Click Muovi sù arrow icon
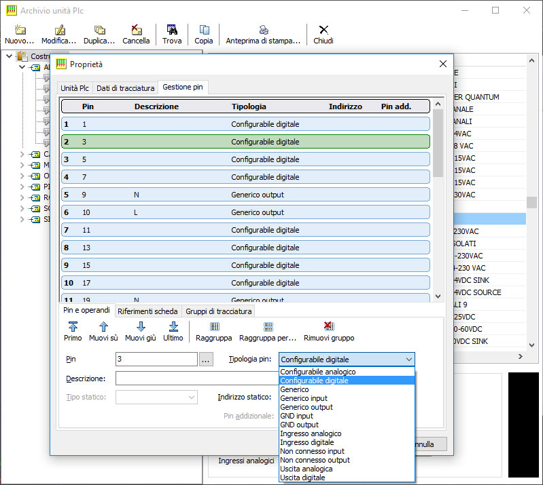 pyautogui.click(x=103, y=327)
